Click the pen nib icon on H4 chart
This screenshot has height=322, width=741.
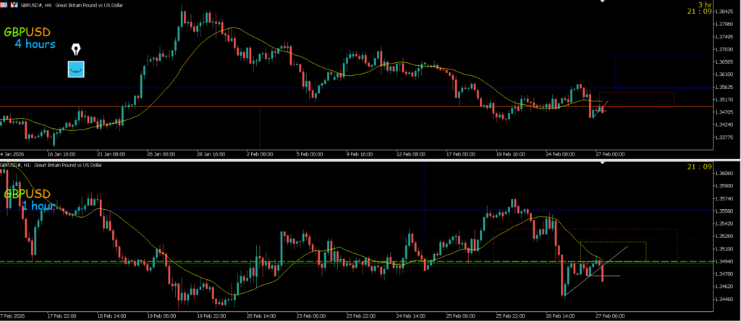pos(76,49)
